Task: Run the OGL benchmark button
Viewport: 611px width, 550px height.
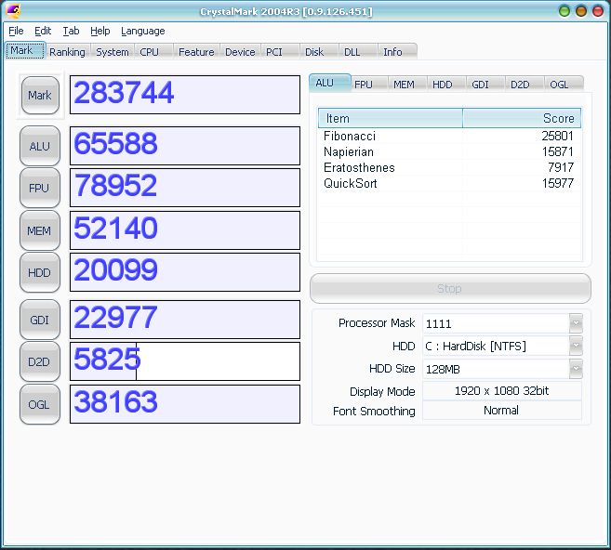Action: pos(40,404)
